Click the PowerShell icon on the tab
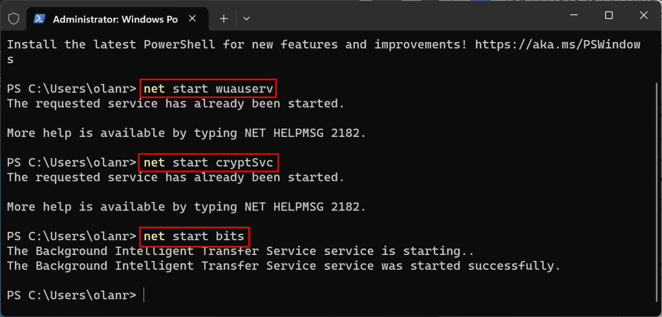Image resolution: width=662 pixels, height=317 pixels. (x=39, y=19)
